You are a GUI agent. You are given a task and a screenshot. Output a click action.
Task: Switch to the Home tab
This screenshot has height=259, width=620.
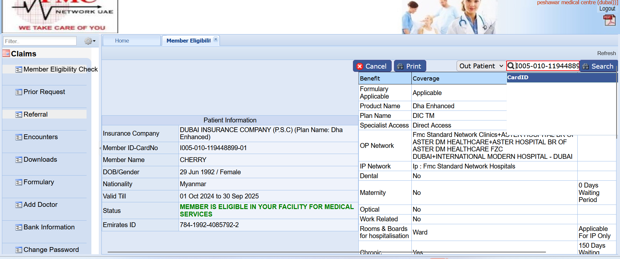tap(122, 41)
